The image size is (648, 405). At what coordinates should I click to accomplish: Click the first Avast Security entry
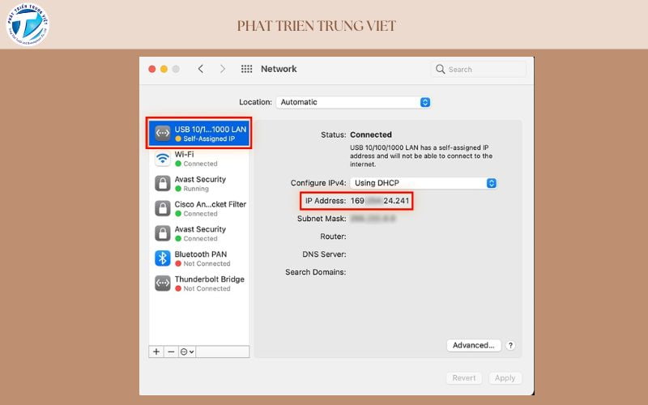coord(199,183)
